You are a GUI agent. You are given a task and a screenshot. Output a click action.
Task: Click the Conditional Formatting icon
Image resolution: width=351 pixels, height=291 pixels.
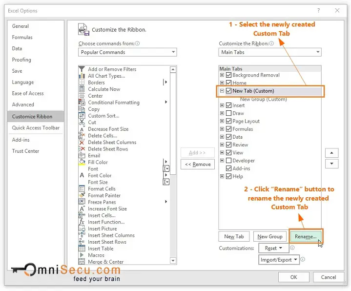(82, 103)
